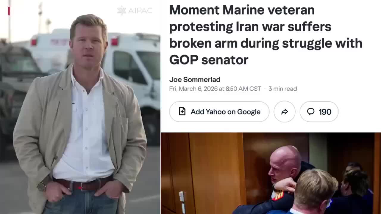Click the speech bubble comments icon
The width and height of the screenshot is (381, 214).
[311, 111]
